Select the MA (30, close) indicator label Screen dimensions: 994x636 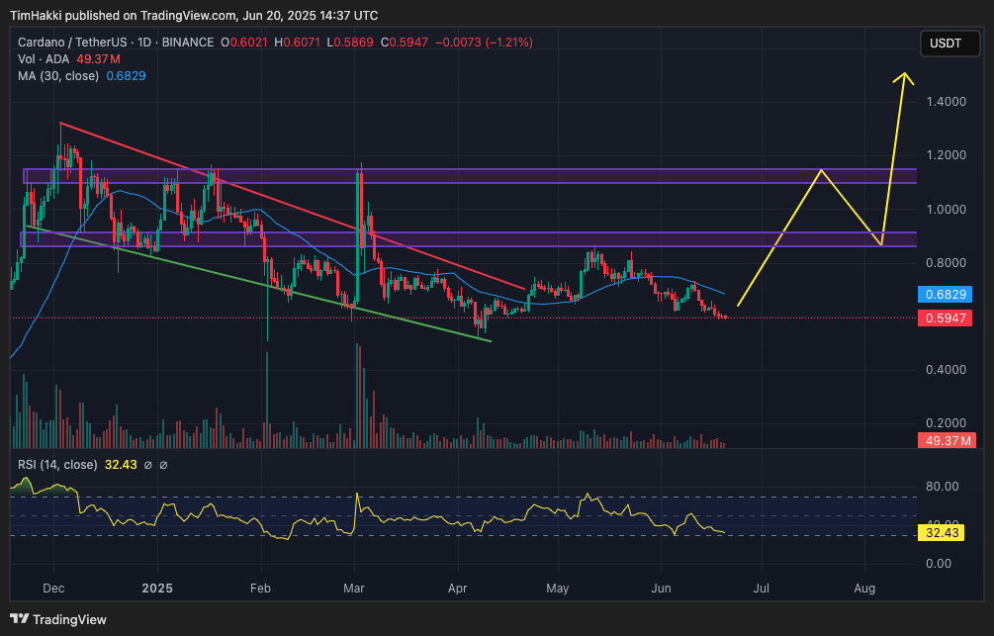(55, 76)
